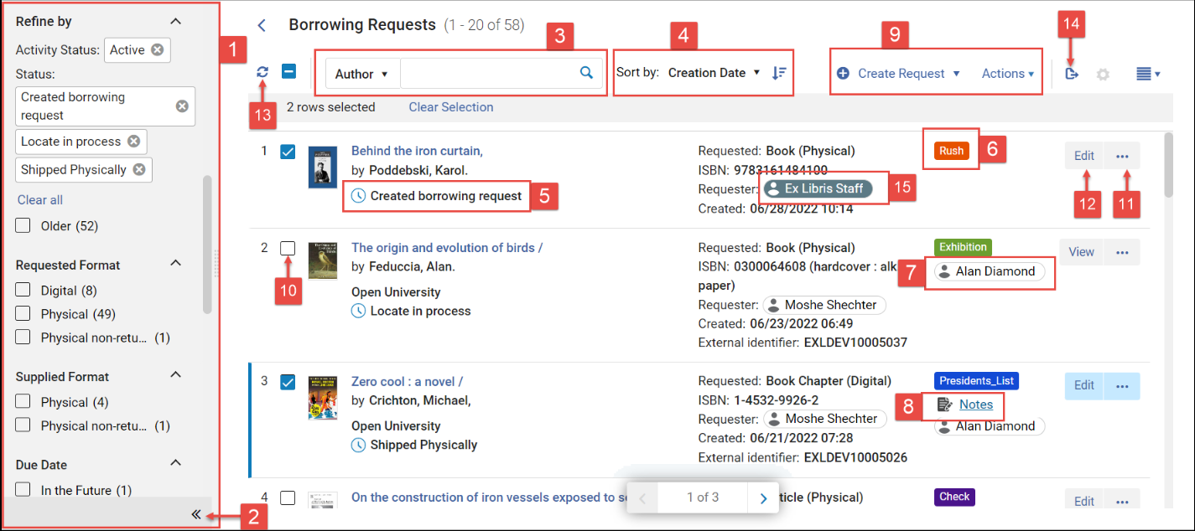Tick the Older filter checkbox
The height and width of the screenshot is (531, 1195).
(23, 225)
